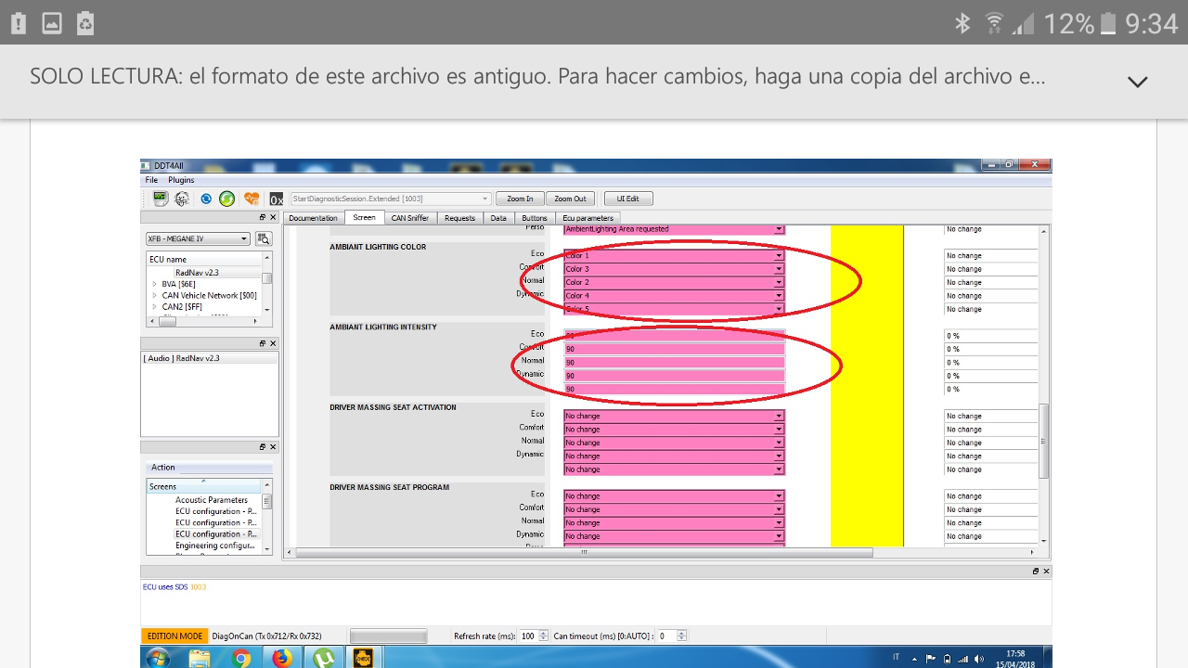Open the Plugins menu
The image size is (1188, 668).
181,180
